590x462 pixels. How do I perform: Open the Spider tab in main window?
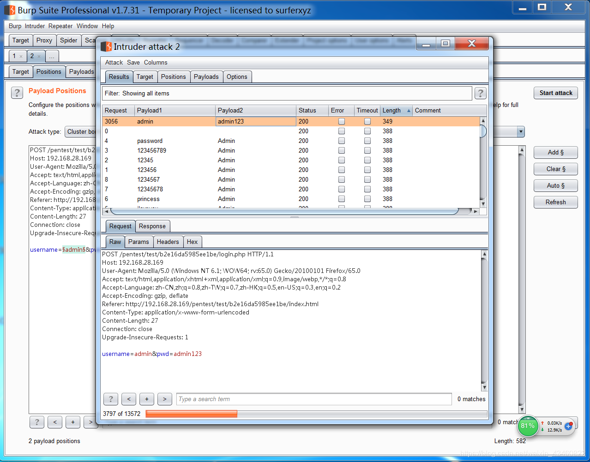[69, 40]
